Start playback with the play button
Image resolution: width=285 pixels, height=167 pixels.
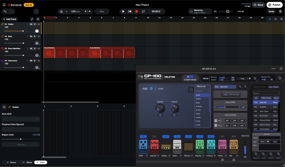pos(123,11)
